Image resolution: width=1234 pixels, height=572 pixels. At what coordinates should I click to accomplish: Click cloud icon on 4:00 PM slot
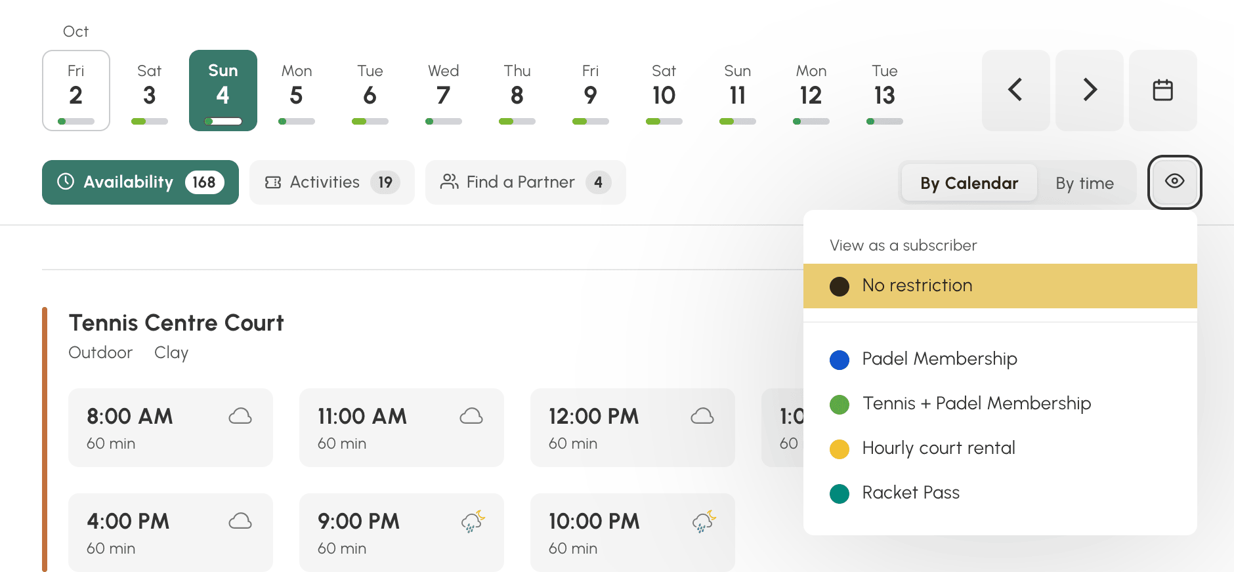(240, 521)
